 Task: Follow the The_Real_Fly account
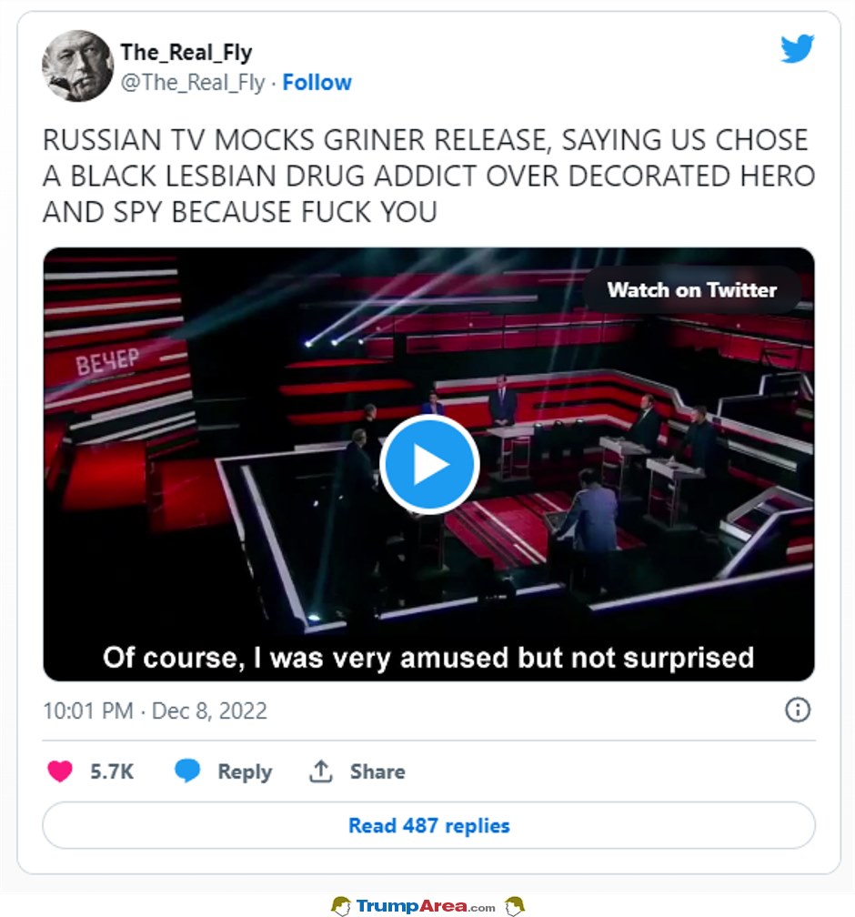(x=317, y=83)
